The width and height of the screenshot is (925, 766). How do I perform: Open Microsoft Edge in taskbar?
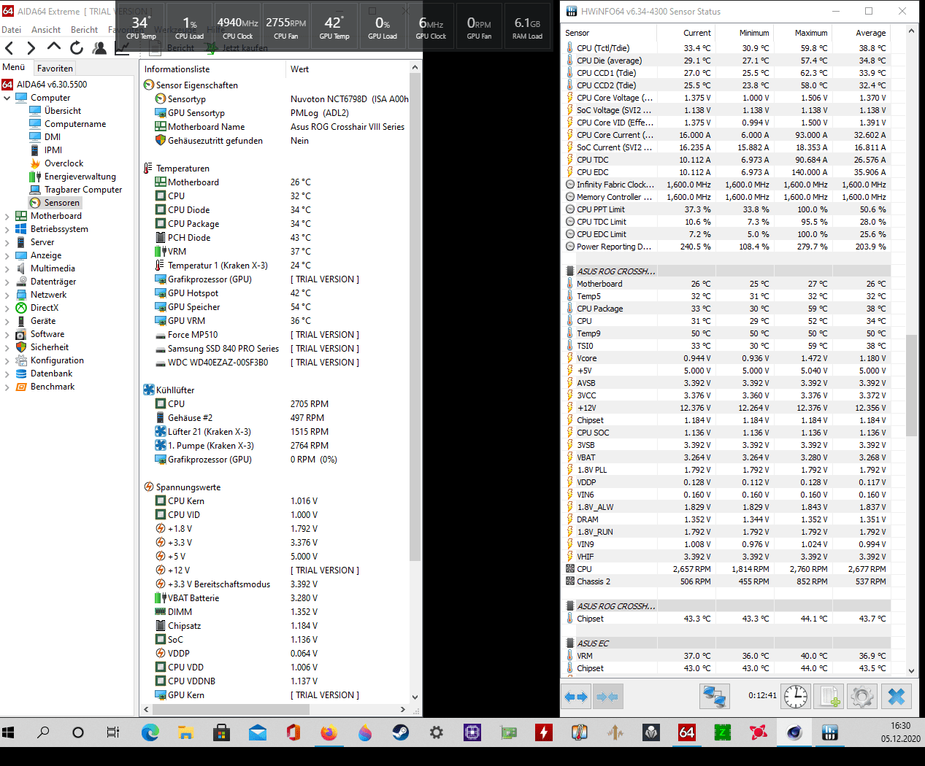pyautogui.click(x=150, y=732)
